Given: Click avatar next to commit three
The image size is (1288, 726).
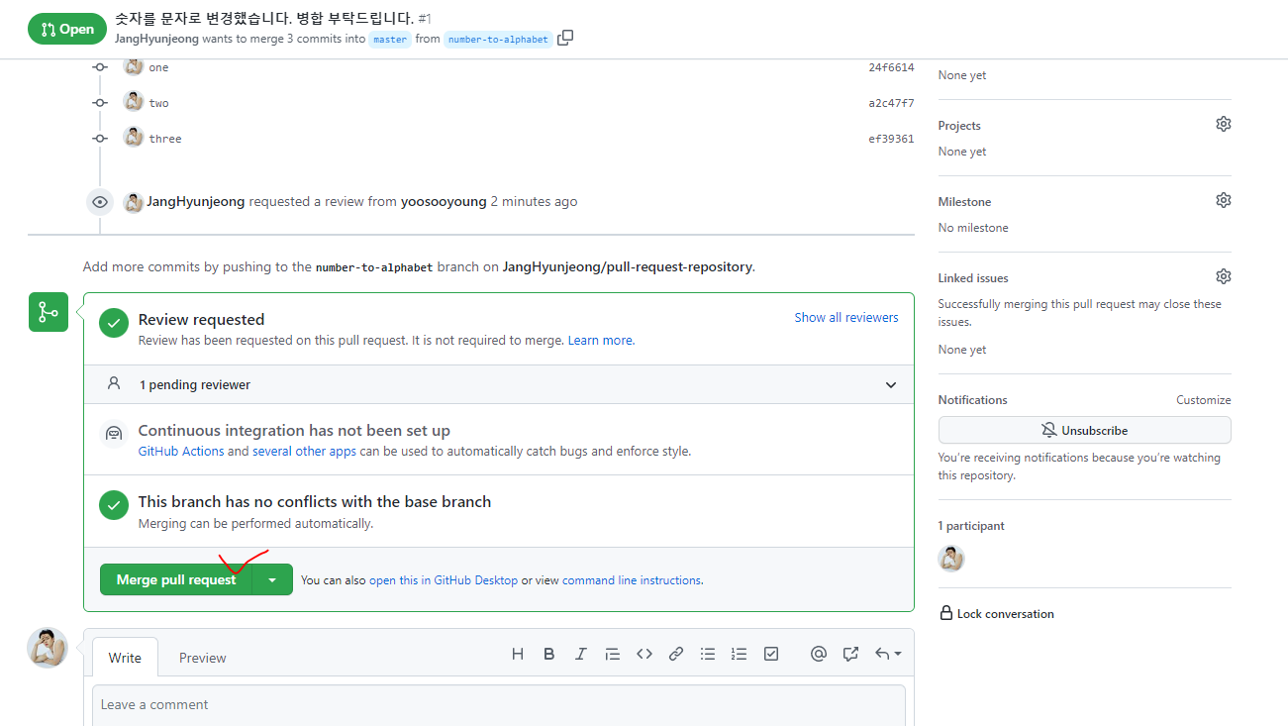Looking at the screenshot, I should pyautogui.click(x=134, y=137).
